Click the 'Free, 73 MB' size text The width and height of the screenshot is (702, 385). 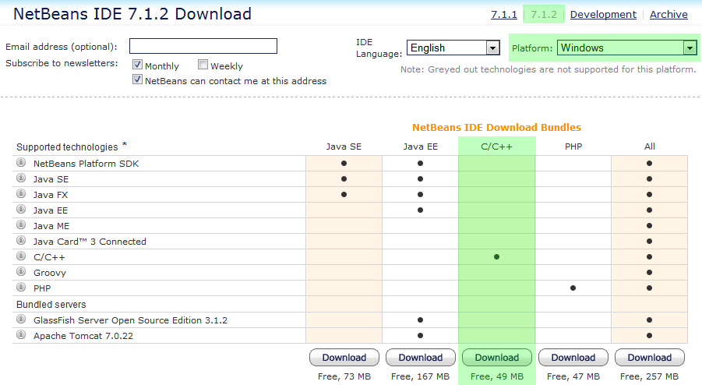pyautogui.click(x=344, y=376)
